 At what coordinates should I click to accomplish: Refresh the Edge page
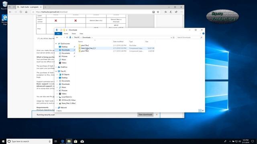[21, 12]
